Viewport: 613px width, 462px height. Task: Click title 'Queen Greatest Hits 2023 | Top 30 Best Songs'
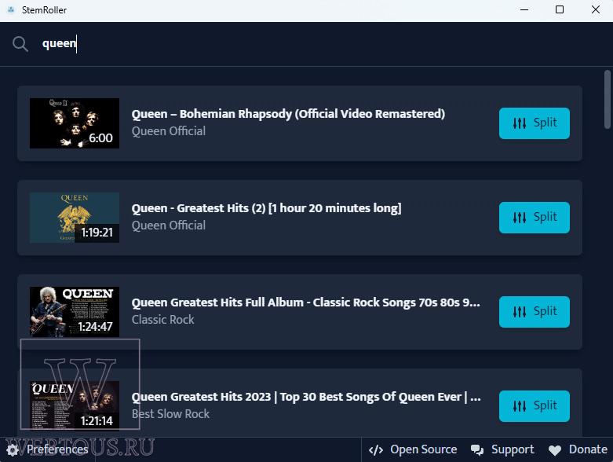(x=306, y=397)
